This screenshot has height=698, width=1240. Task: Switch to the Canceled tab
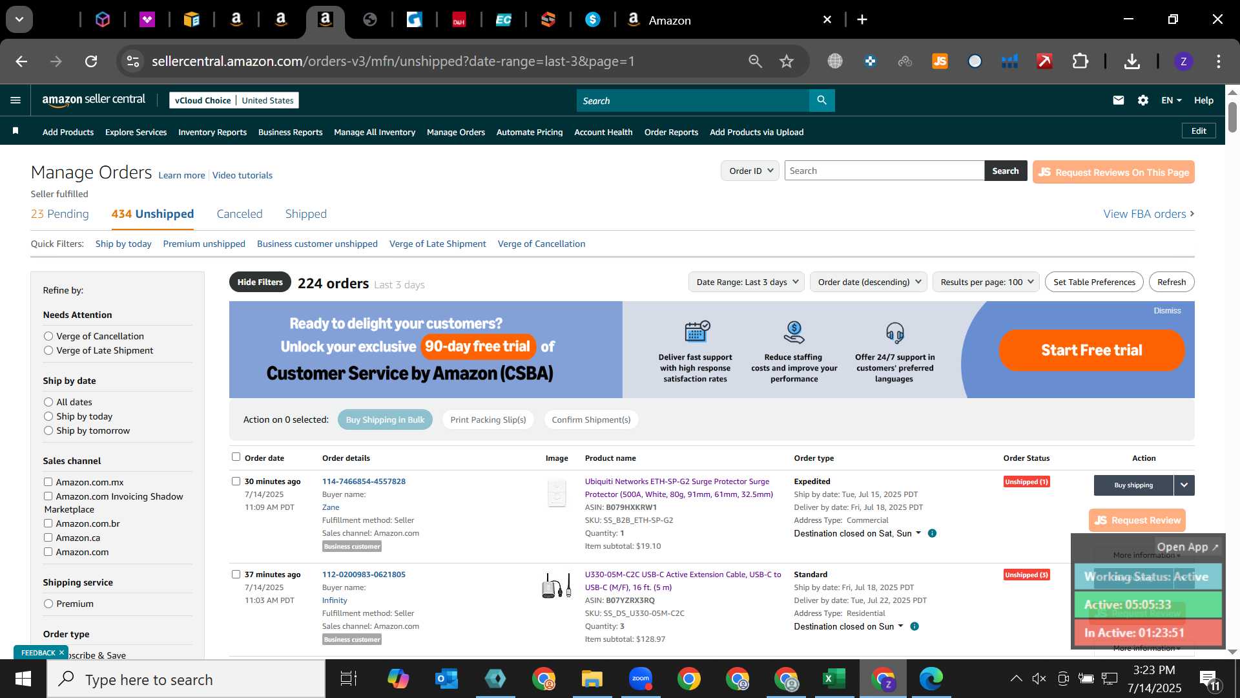coord(240,214)
